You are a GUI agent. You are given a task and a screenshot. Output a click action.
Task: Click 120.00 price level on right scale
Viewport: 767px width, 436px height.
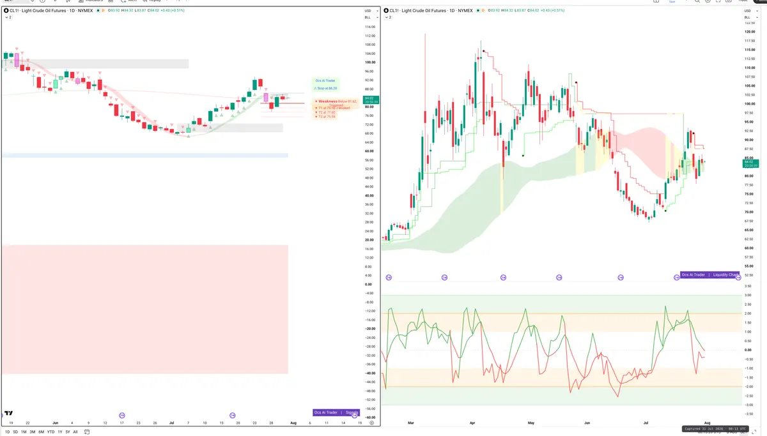pyautogui.click(x=750, y=32)
